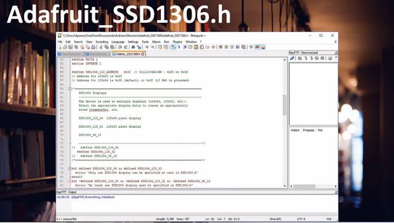Start macro recording with the red record icon

[220, 47]
